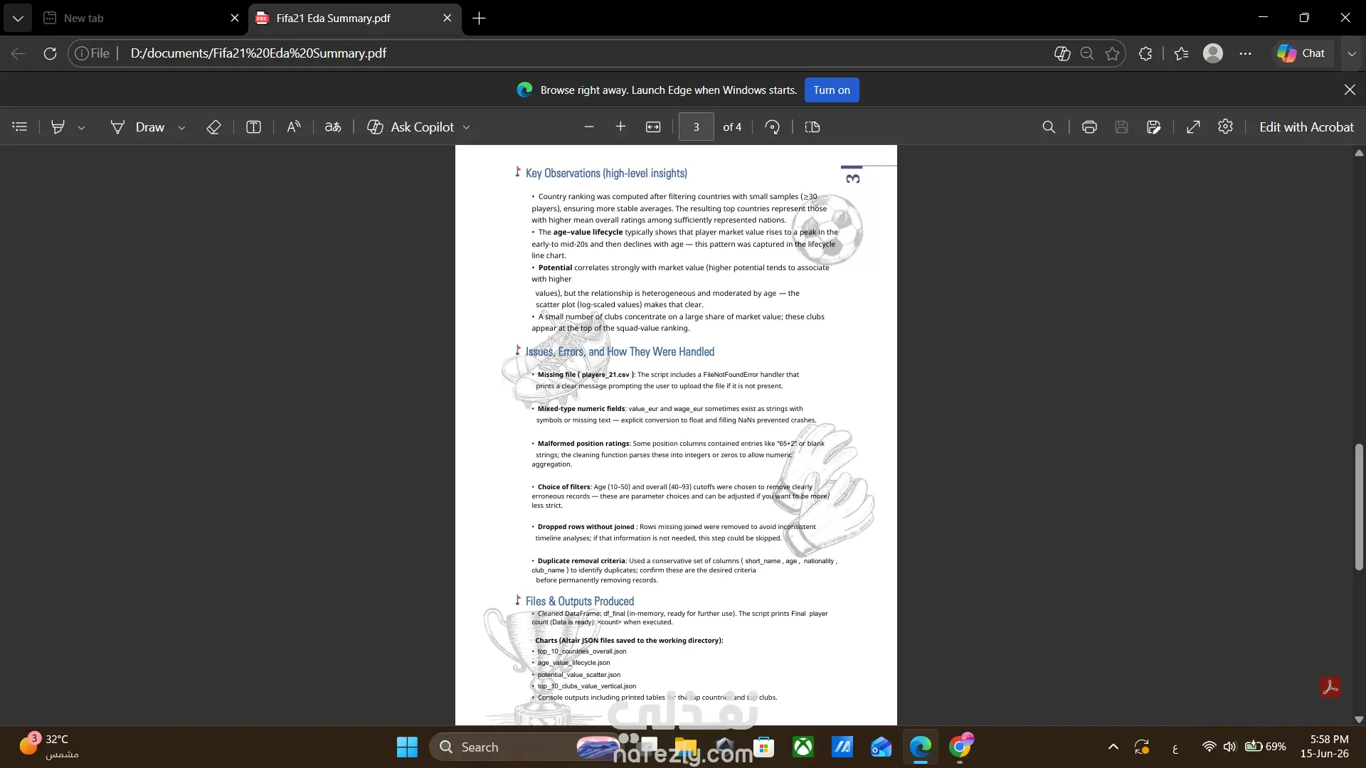Open the PDF table of contents sidebar
The width and height of the screenshot is (1366, 768).
pyautogui.click(x=20, y=127)
